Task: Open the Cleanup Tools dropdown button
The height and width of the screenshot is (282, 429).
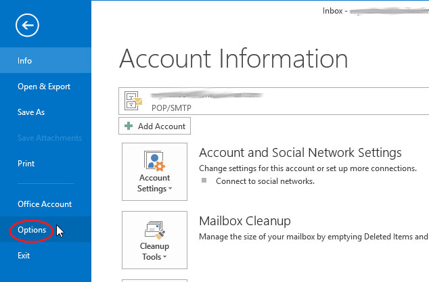Action: coord(154,240)
